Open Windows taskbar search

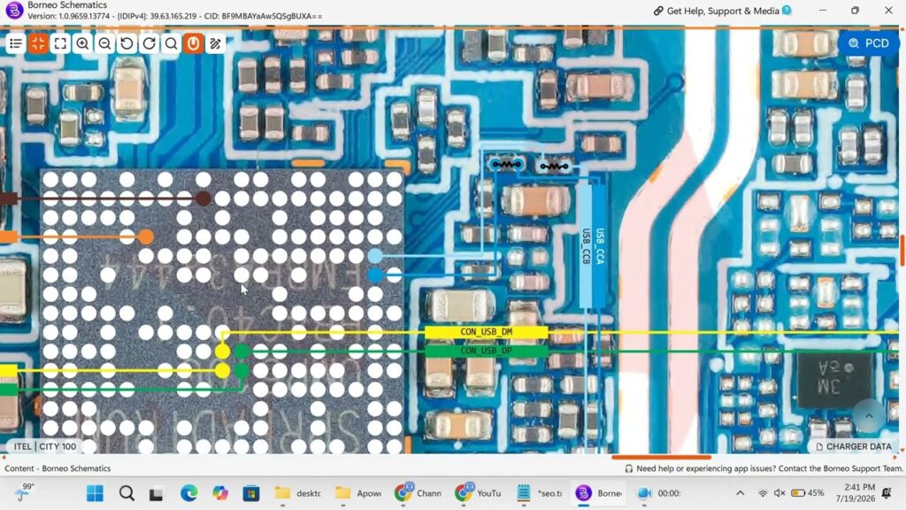(127, 493)
